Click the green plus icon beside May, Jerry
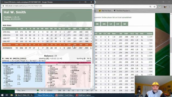Viewport: 172px width, 97px height. pyautogui.click(x=38, y=91)
